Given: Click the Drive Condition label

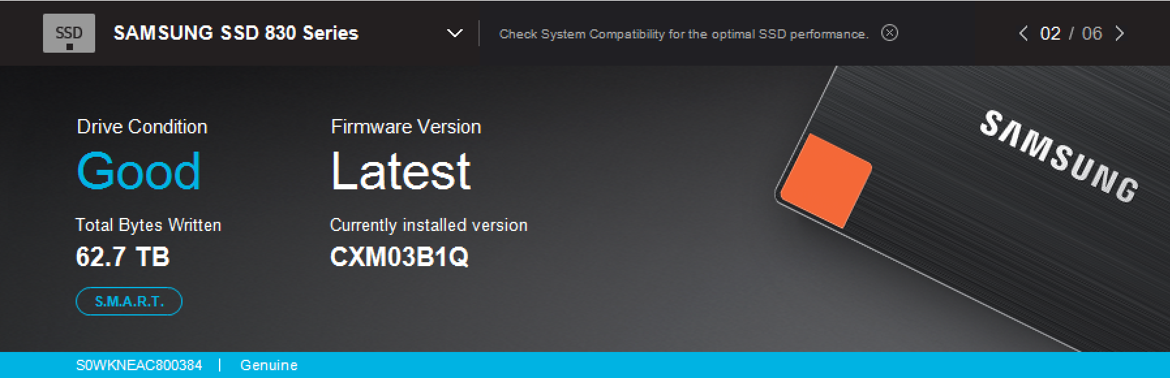Looking at the screenshot, I should coord(142,127).
